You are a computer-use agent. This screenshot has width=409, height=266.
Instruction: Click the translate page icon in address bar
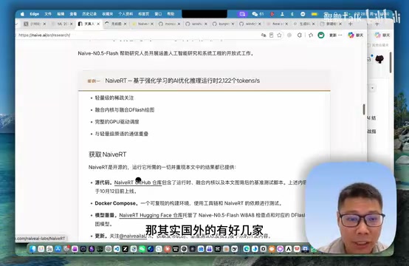click(264, 35)
